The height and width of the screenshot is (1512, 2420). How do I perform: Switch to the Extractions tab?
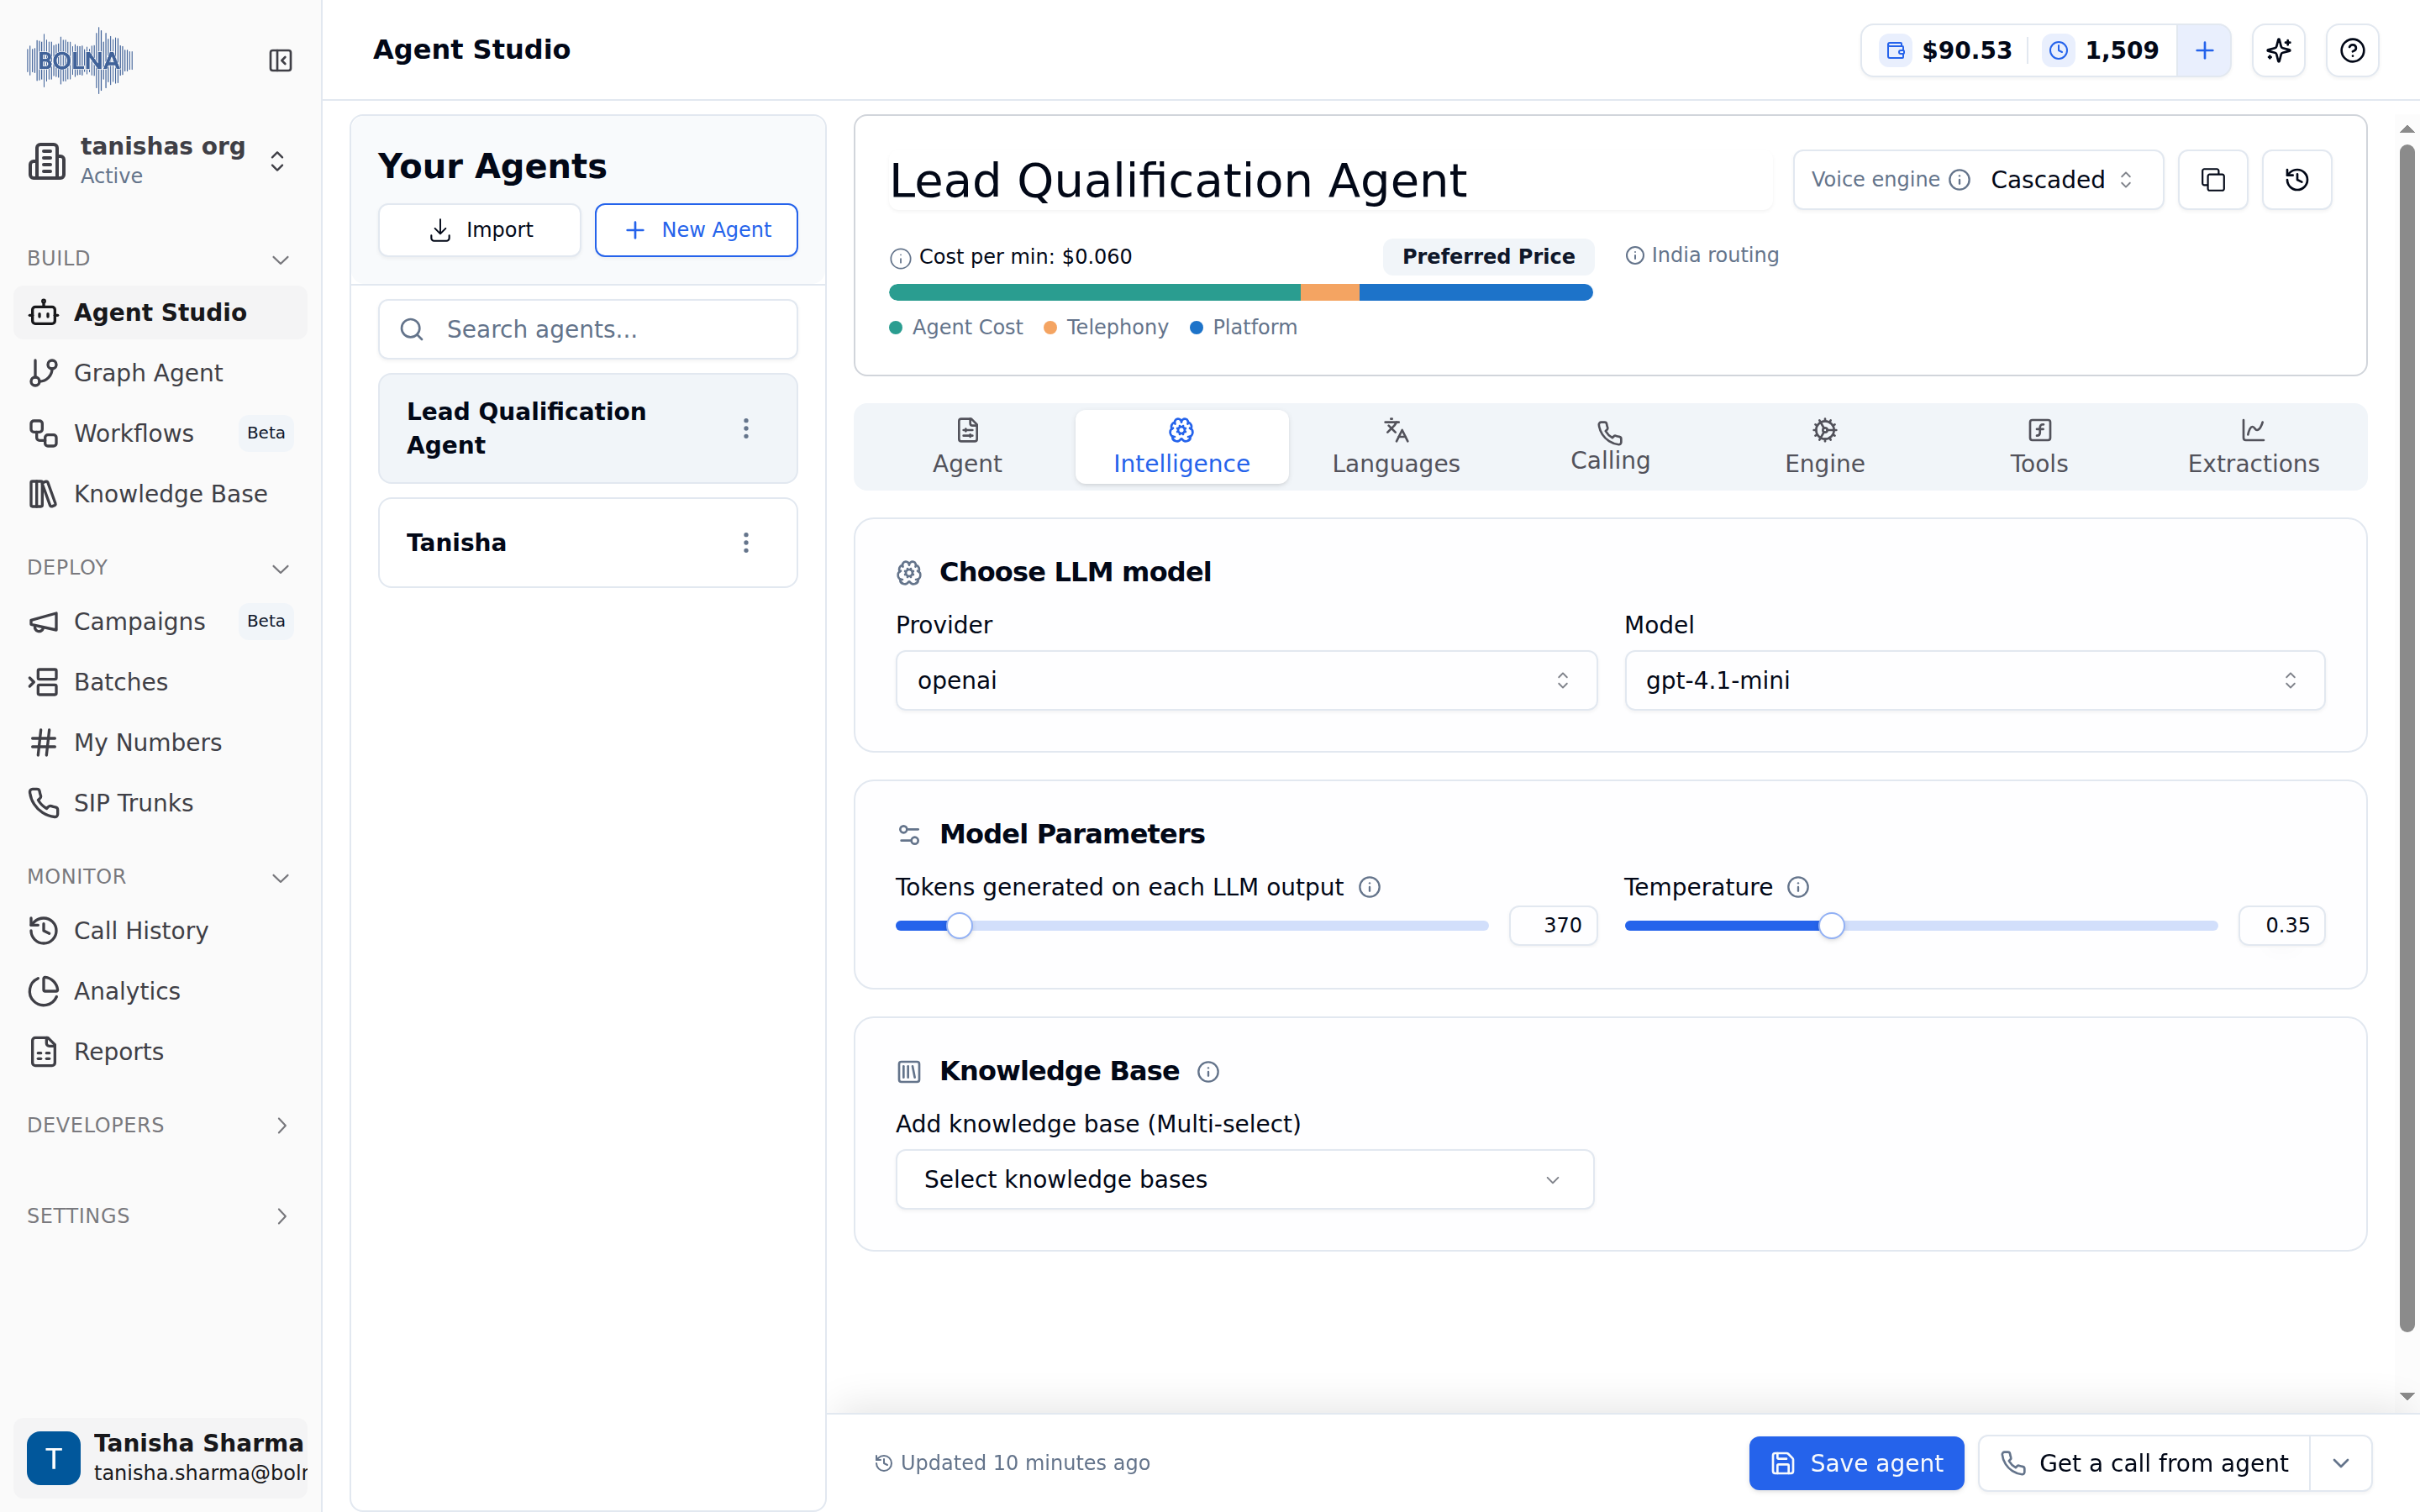point(2253,447)
